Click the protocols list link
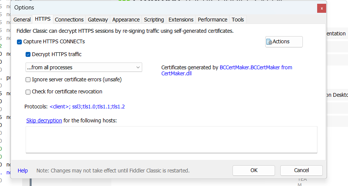 (x=87, y=107)
